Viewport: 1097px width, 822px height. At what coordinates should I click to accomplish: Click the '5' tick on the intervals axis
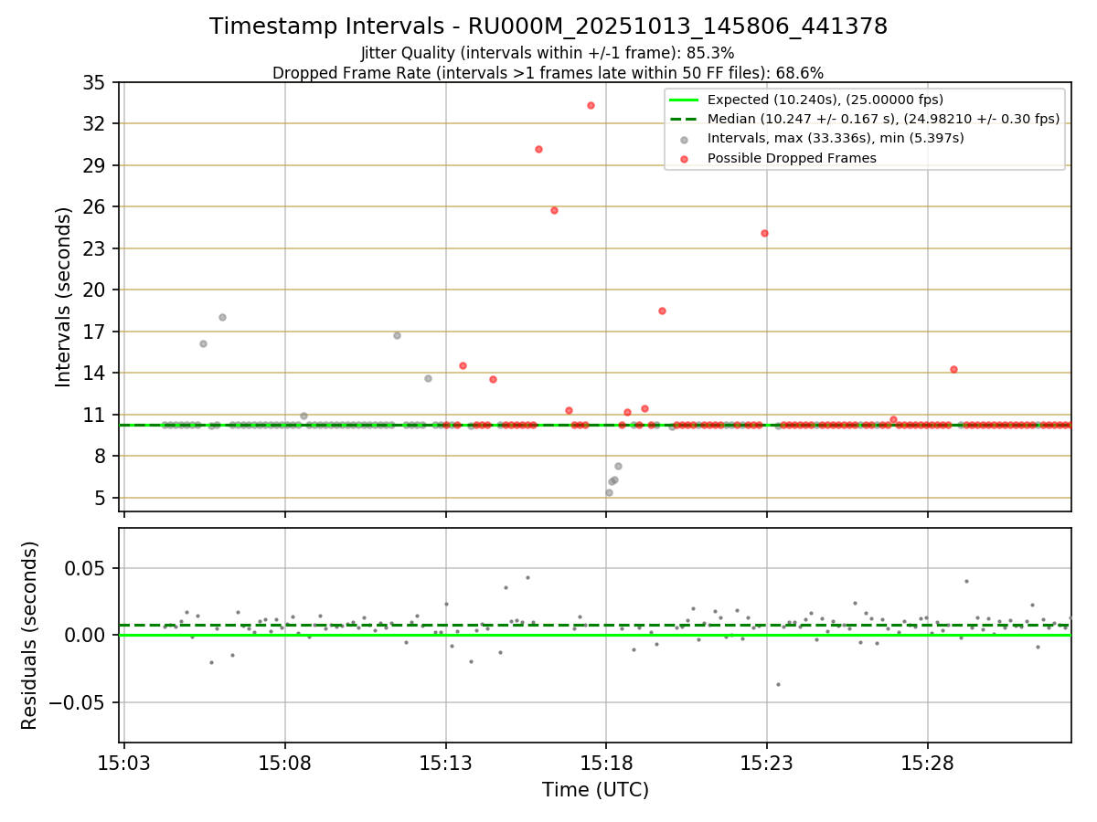pyautogui.click(x=102, y=498)
